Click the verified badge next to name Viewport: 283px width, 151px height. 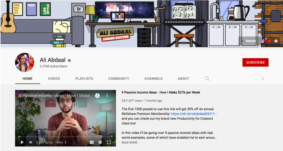pyautogui.click(x=69, y=60)
